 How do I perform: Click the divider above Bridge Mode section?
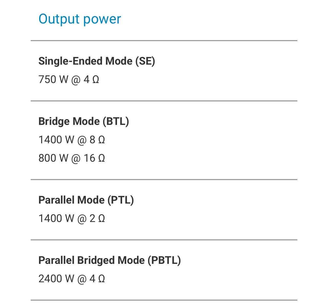pyautogui.click(x=164, y=101)
